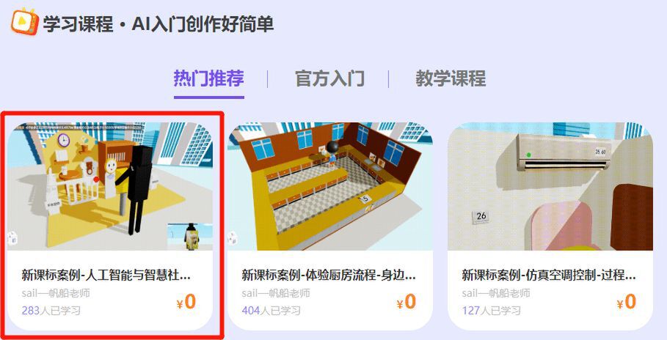Click the ¥0 price on kitchen card
Screen dimensions: 667x340
pyautogui.click(x=407, y=302)
